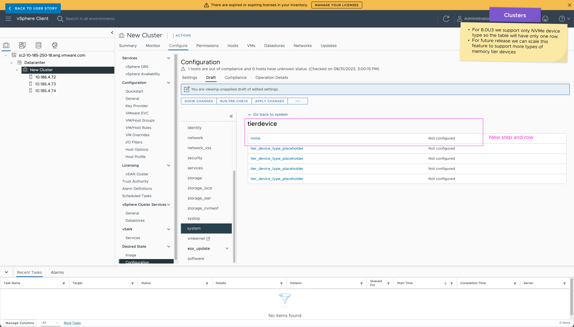Expand the esx_update category

(x=227, y=248)
